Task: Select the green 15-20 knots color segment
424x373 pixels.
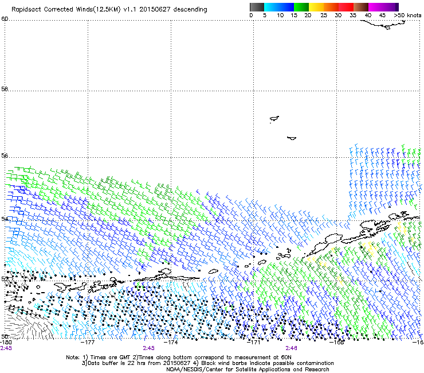Action: (301, 7)
